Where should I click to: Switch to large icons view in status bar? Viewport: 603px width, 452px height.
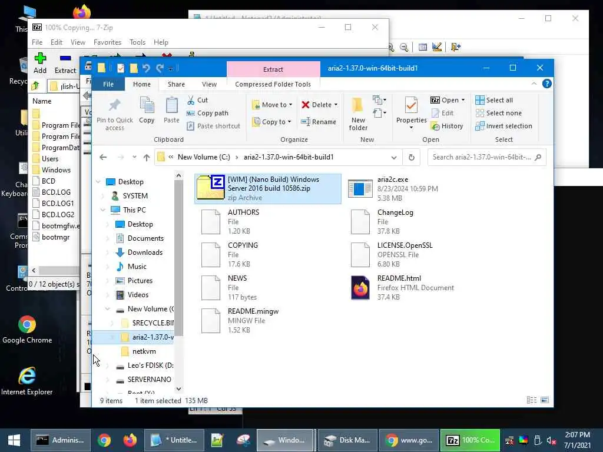545,400
